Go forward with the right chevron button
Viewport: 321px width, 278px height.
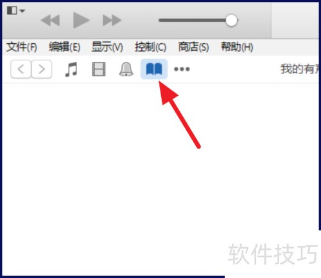click(42, 69)
